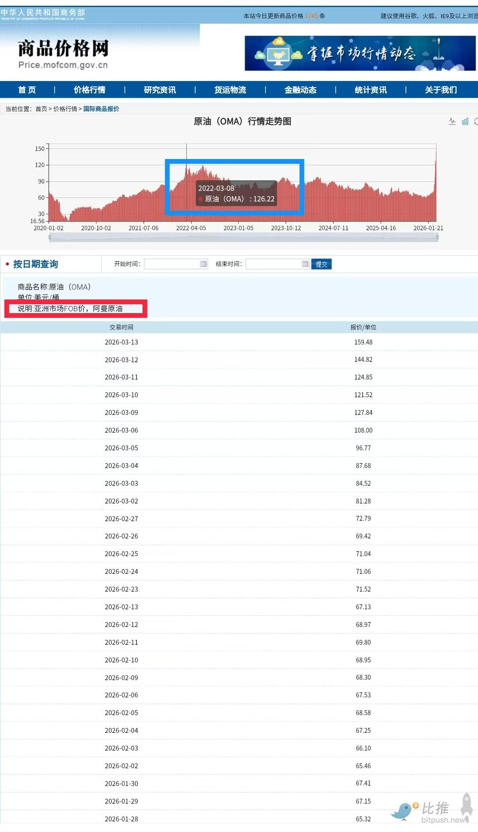This screenshot has width=478, height=832.
Task: Click the chart restore icon
Action: (x=476, y=121)
